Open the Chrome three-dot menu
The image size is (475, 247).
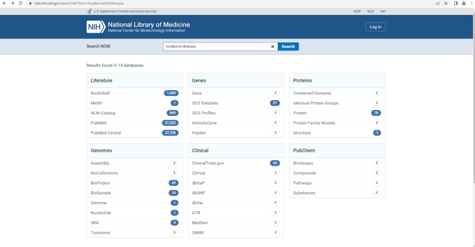pos(472,3)
